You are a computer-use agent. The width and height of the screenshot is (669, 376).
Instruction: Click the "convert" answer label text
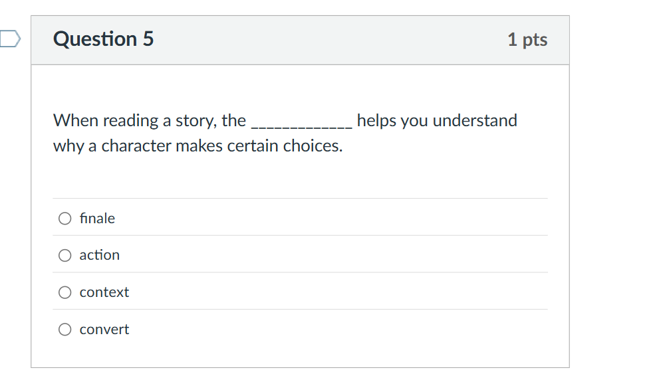[x=104, y=329]
